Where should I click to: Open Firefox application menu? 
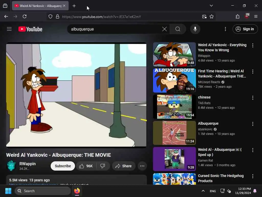click(x=256, y=16)
